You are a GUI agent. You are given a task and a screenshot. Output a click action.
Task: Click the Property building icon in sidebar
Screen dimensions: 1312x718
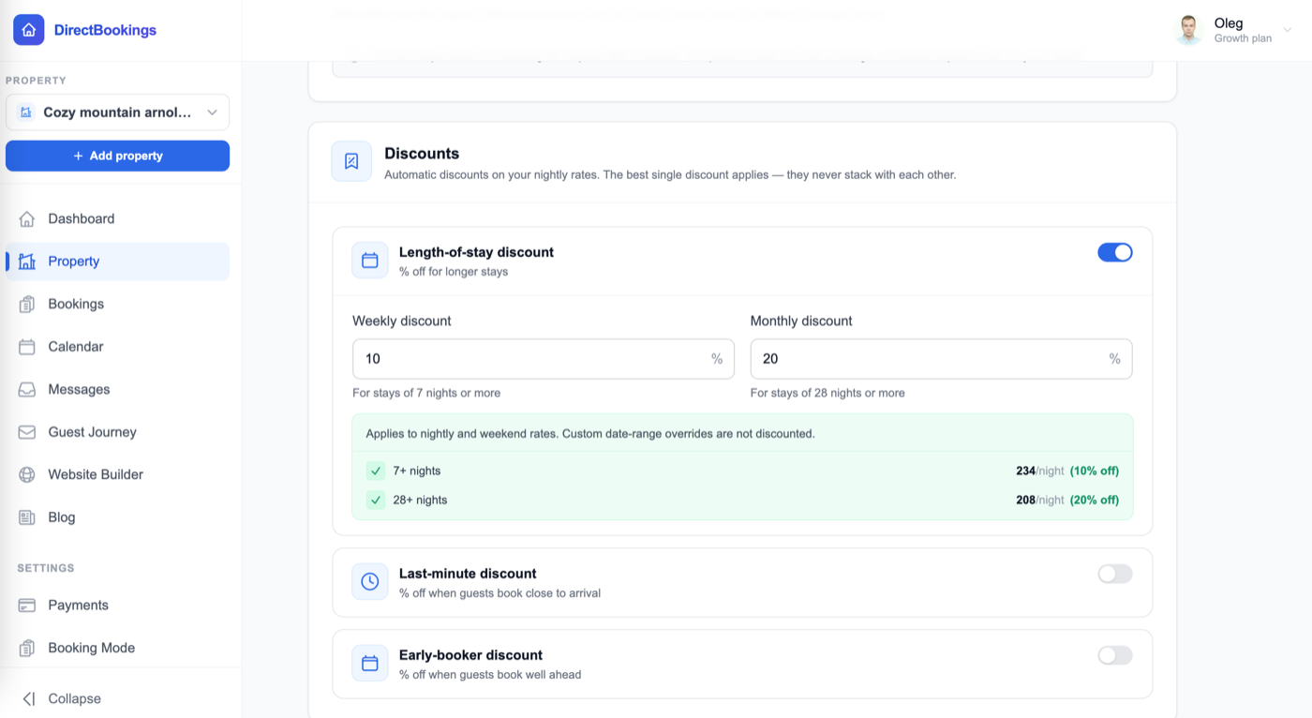coord(27,262)
